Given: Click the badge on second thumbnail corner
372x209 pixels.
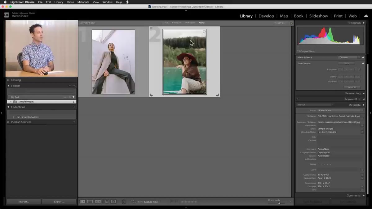Looking at the screenshot, I should click(x=204, y=92).
